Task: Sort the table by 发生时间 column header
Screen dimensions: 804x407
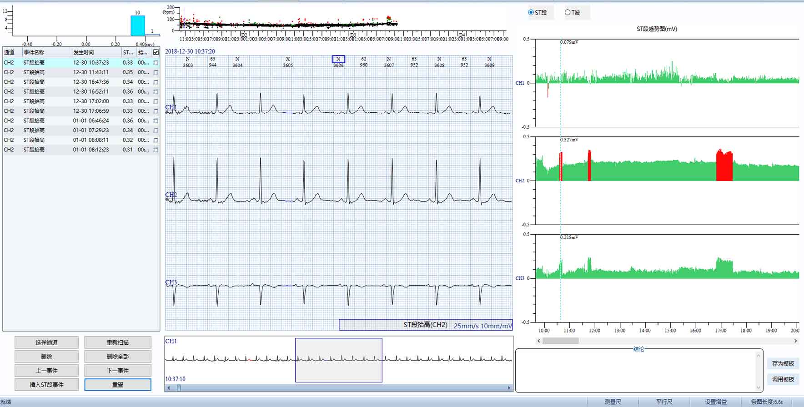Action: [x=96, y=52]
